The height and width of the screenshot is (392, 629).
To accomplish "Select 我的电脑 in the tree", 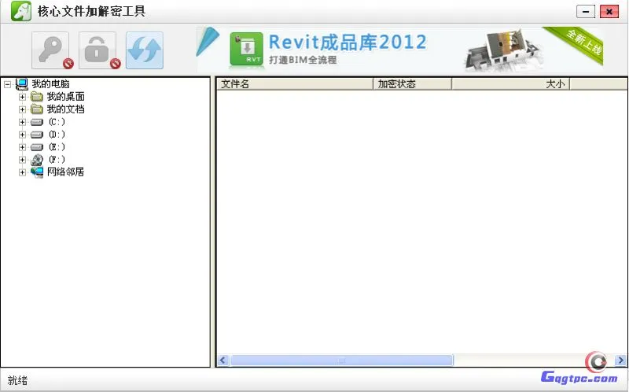I will (x=50, y=84).
